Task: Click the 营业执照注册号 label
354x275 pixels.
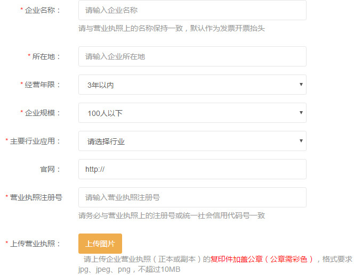Action: click(36, 197)
